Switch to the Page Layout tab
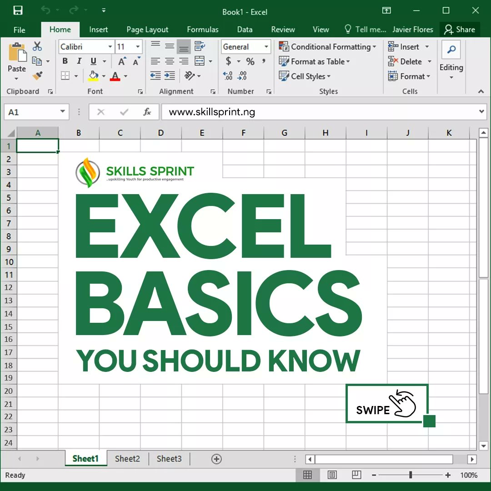The image size is (491, 491). tap(147, 30)
